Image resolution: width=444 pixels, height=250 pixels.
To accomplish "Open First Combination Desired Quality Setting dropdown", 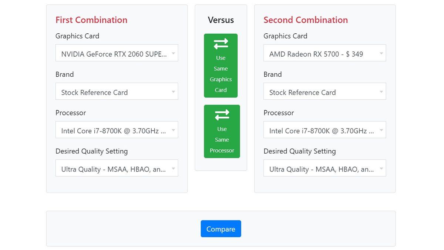I will coord(117,168).
